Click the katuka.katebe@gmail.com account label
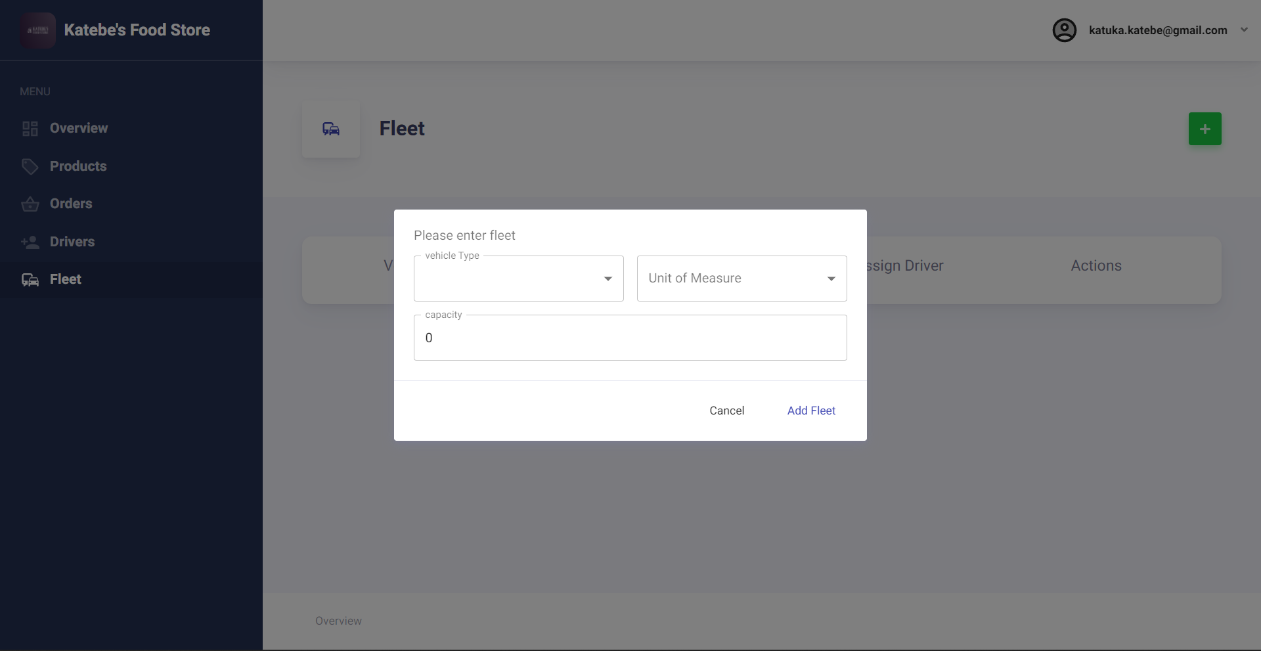The image size is (1261, 651). 1158,30
